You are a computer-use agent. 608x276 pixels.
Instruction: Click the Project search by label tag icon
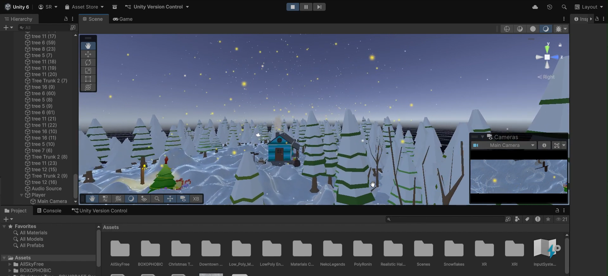(527, 219)
